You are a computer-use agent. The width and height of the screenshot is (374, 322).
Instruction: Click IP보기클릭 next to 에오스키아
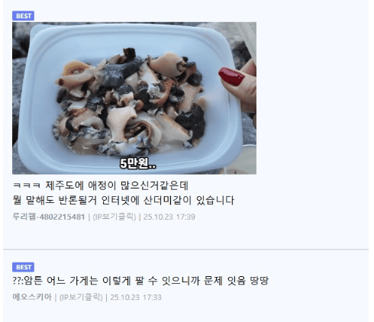81,297
